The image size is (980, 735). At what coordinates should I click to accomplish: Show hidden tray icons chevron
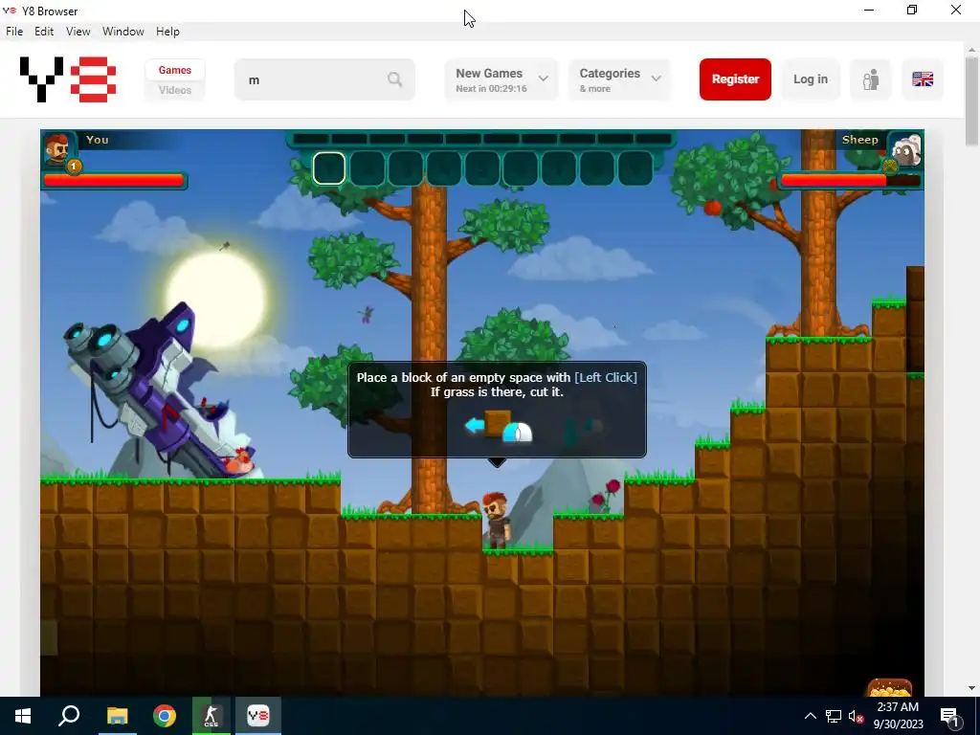[810, 716]
